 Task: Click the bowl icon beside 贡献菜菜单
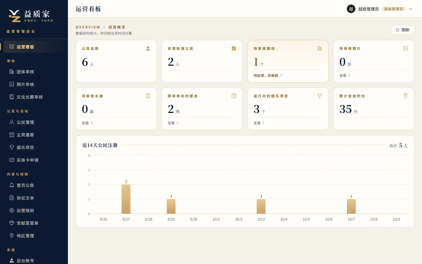click(x=12, y=223)
